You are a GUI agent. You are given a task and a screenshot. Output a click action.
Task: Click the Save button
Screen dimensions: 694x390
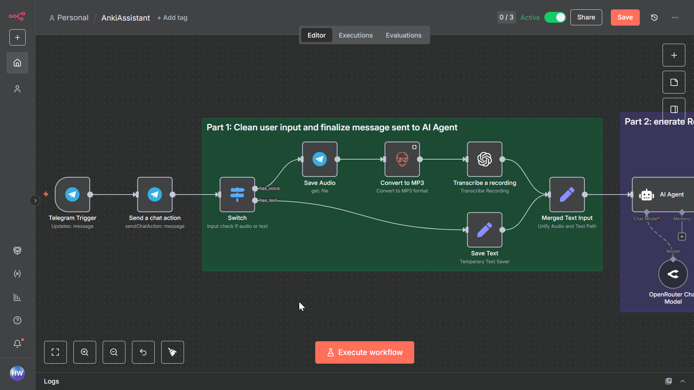coord(625,17)
